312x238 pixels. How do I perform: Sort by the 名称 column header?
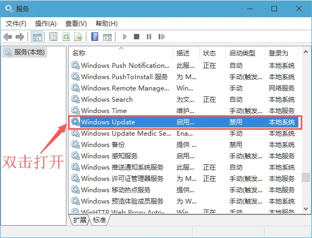point(121,53)
